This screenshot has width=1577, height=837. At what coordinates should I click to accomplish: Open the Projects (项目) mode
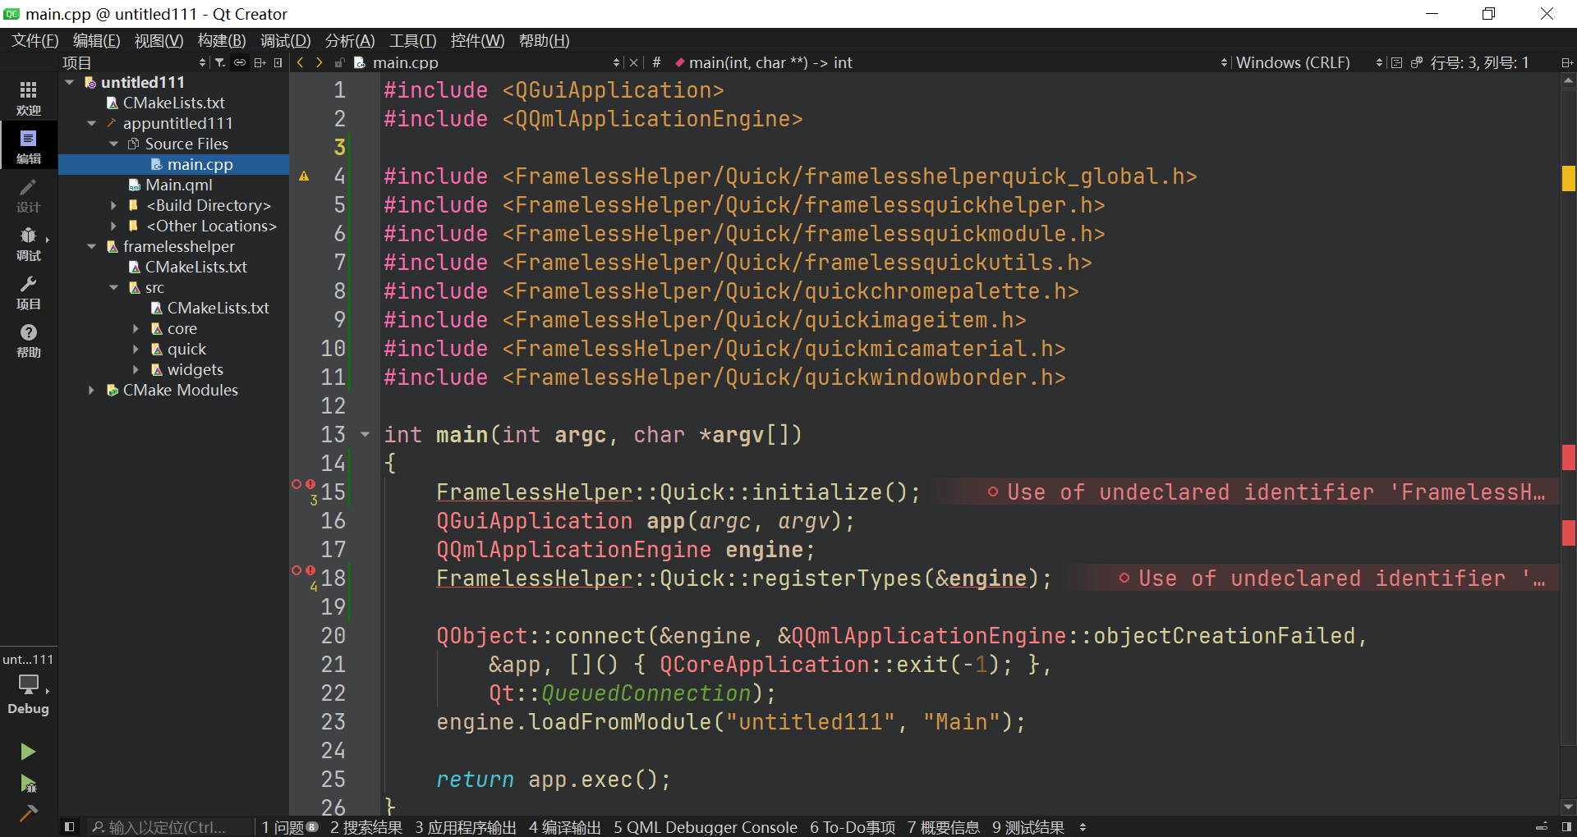[29, 292]
